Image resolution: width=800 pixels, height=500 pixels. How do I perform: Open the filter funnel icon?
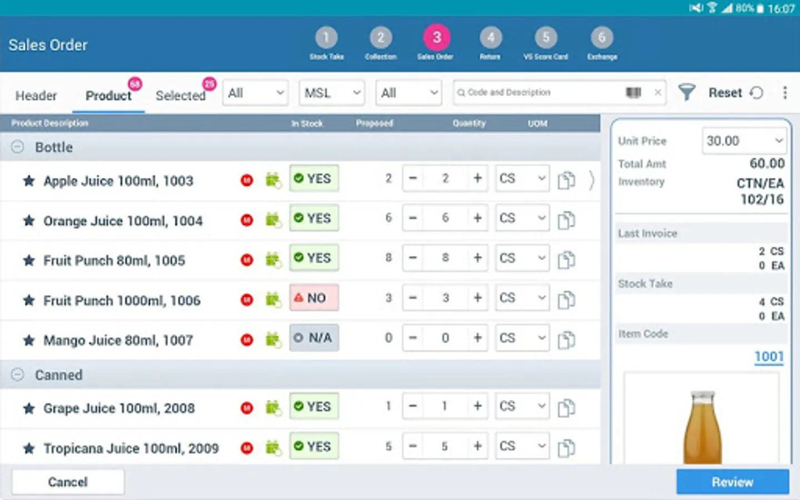click(x=687, y=92)
